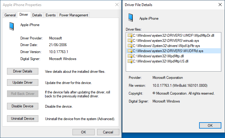The width and height of the screenshot is (225, 138).
Task: Select the WUDFRd.sys file icon
Action: click(130, 51)
